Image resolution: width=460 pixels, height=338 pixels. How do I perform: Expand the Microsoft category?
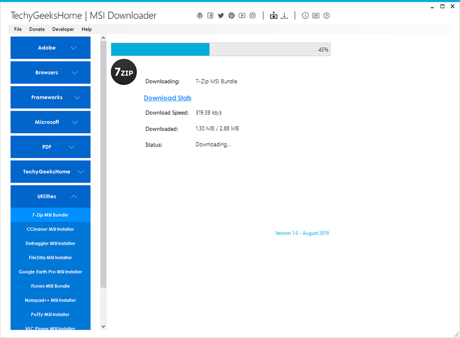click(51, 122)
